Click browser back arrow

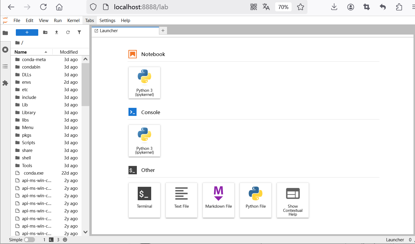coord(11,7)
